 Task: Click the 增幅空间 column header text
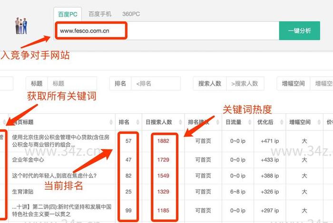tap(300, 122)
